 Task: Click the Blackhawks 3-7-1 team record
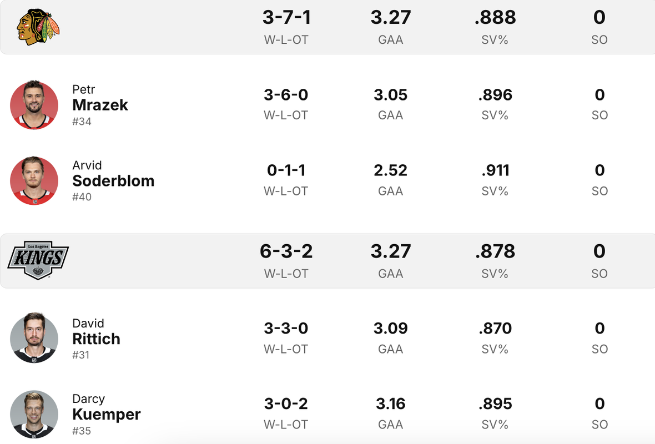[x=286, y=18]
